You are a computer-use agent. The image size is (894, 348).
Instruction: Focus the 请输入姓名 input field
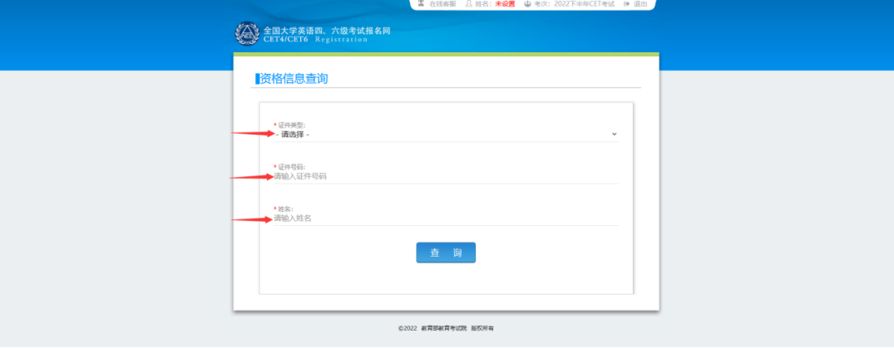tap(445, 218)
